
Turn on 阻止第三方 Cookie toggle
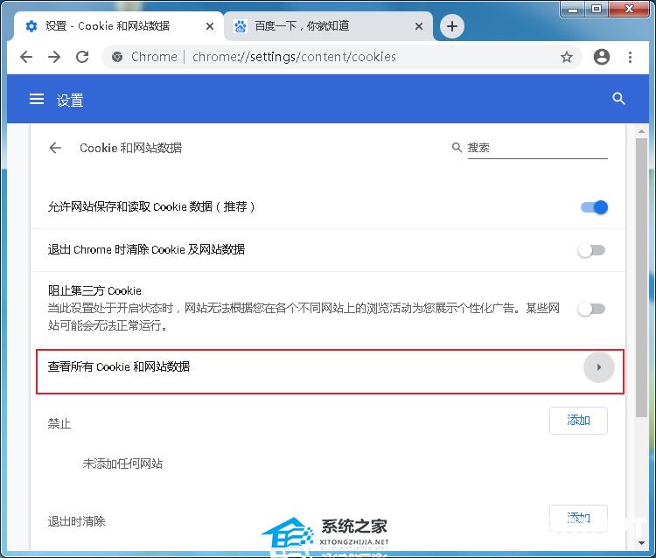pos(591,309)
